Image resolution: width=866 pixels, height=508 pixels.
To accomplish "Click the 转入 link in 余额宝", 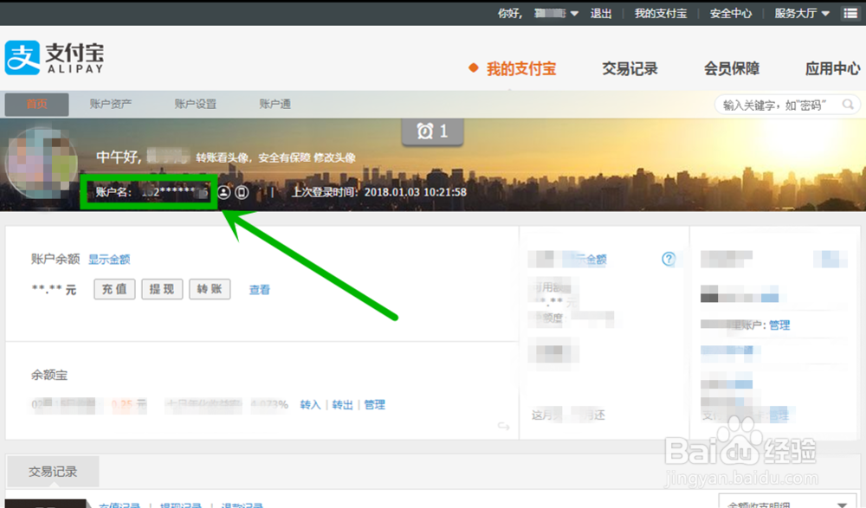I will [x=310, y=405].
